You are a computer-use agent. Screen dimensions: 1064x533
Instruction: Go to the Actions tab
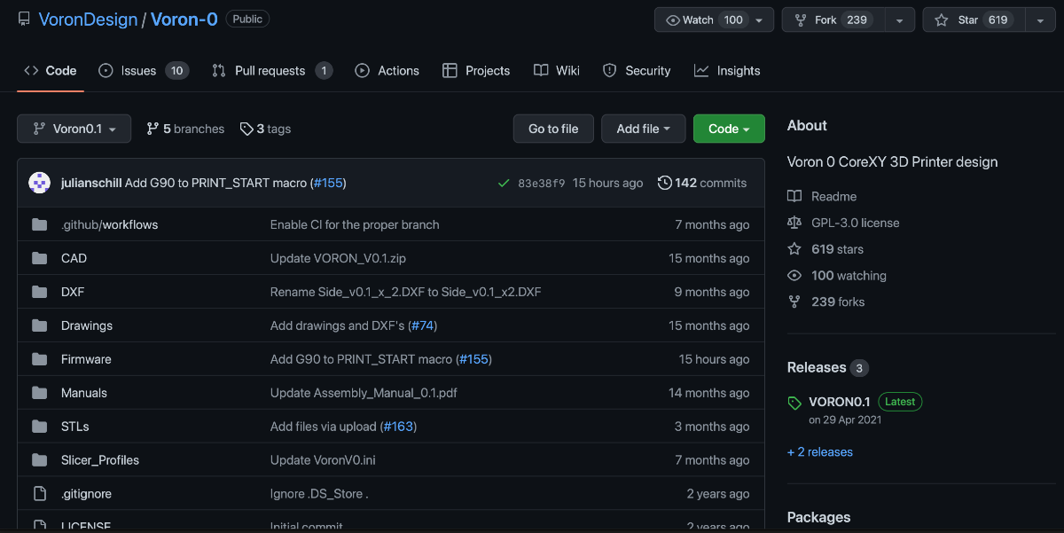(x=387, y=71)
